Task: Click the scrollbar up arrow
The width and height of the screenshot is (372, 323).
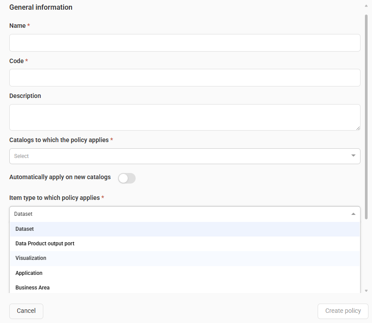Action: coord(366,6)
